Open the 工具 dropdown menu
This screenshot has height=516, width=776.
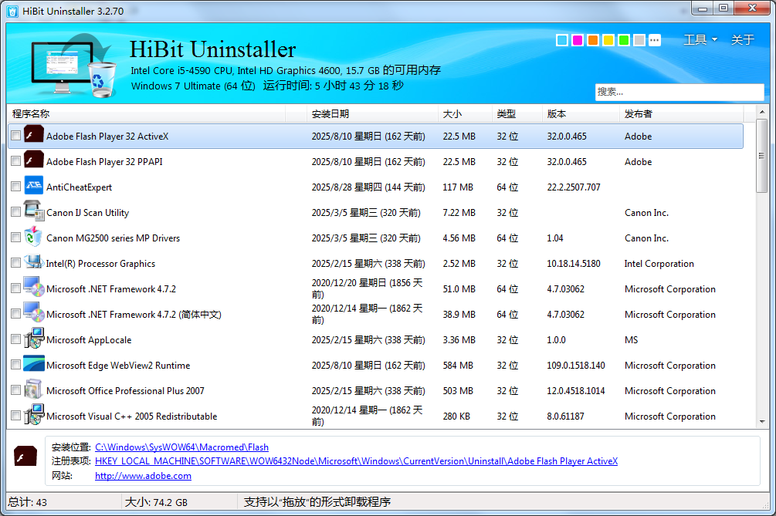point(700,40)
